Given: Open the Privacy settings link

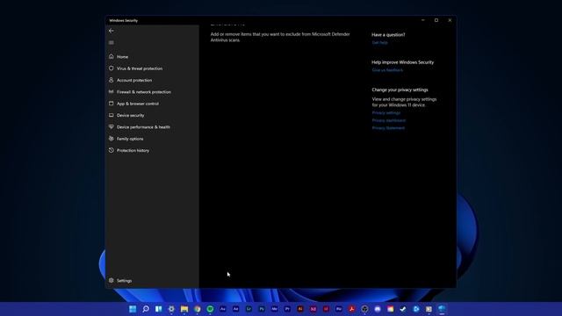Looking at the screenshot, I should (x=386, y=113).
